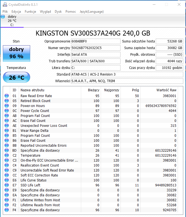Click the Interfejs field Serial ATA
The width and height of the screenshot is (186, 217).
pos(95,55)
